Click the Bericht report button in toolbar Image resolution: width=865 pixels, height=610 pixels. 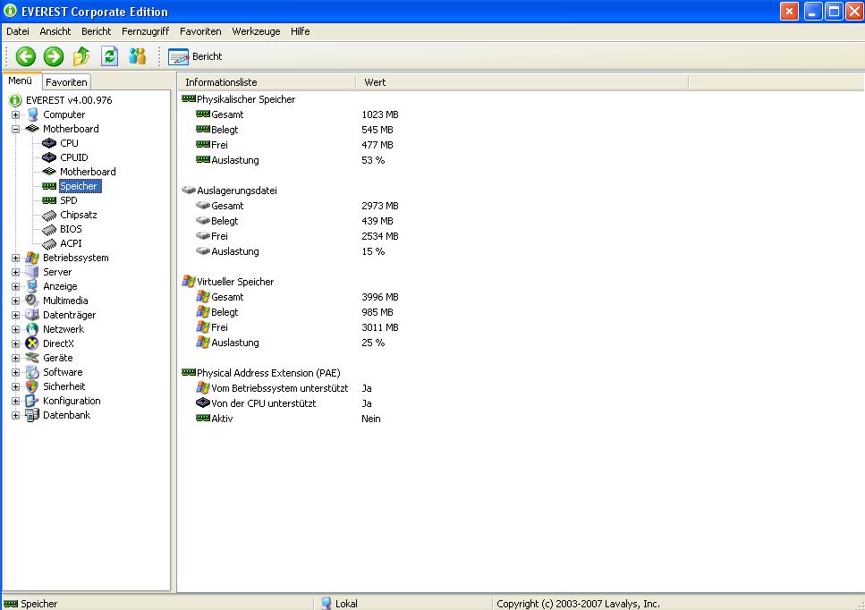point(195,56)
